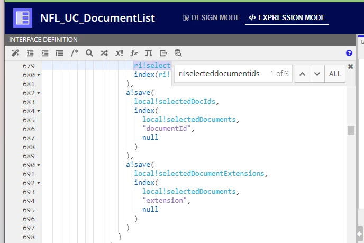The height and width of the screenshot is (243, 364).
Task: Toggle comment with the /* icon
Action: (x=75, y=53)
